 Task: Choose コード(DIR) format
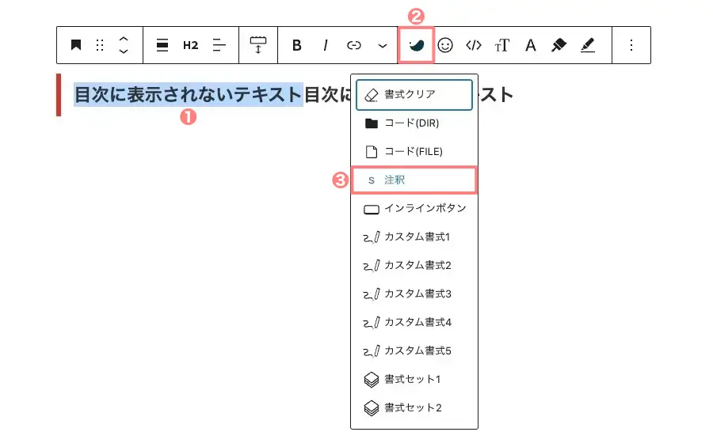414,123
